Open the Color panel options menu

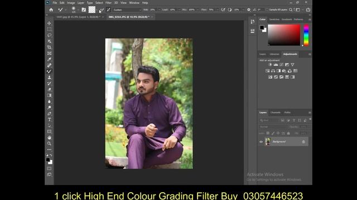(310, 19)
